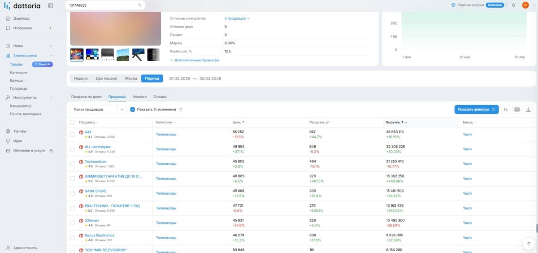
Task: Click the sort order icon button
Action: [506, 109]
